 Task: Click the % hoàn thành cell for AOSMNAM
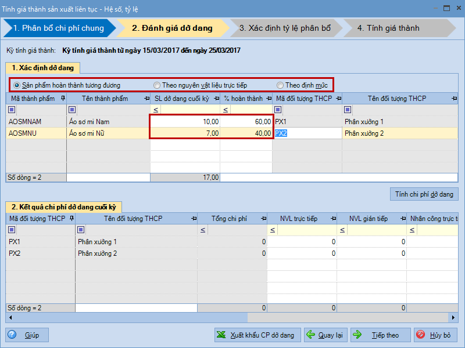246,122
